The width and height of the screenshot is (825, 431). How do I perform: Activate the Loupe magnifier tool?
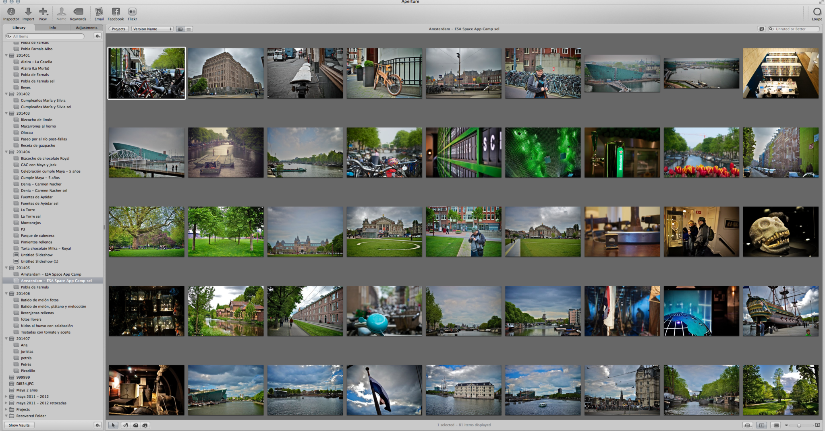(817, 12)
